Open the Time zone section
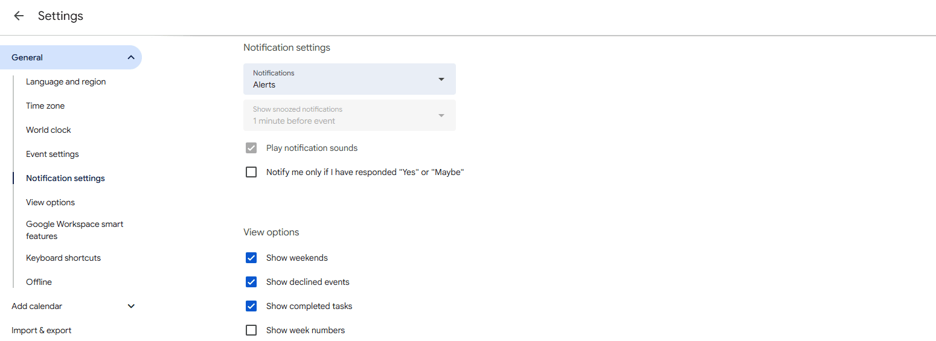936x341 pixels. (x=45, y=106)
